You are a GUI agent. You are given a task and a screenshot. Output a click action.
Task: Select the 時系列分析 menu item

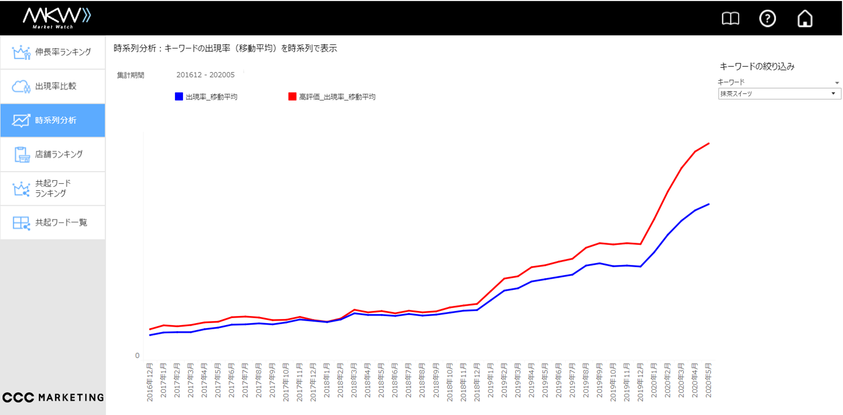53,120
